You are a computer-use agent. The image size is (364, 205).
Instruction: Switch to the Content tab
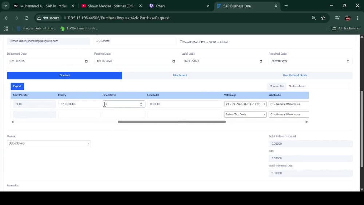[x=64, y=75]
